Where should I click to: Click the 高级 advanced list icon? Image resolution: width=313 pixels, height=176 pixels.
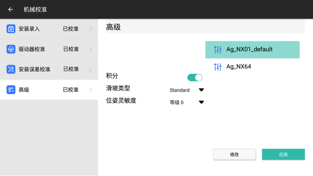coord(11,90)
